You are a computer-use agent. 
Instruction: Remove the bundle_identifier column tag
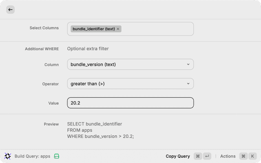click(x=118, y=29)
